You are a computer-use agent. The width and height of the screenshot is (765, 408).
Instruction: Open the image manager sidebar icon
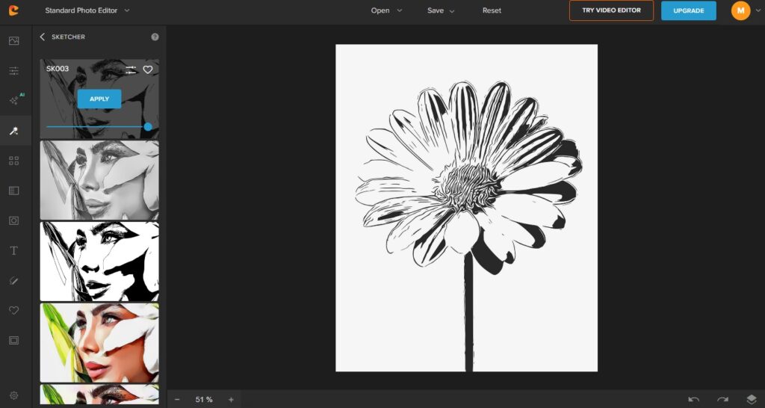pos(13,41)
